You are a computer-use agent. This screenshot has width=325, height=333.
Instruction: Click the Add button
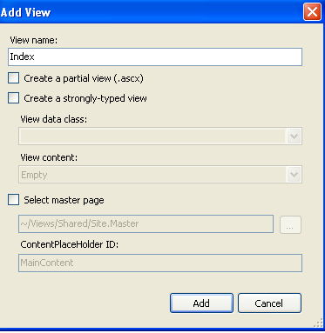[201, 303]
